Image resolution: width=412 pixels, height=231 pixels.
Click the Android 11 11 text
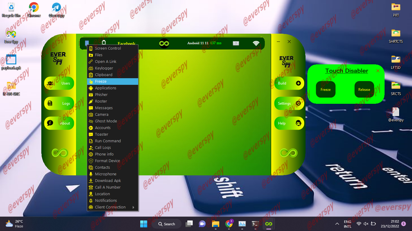click(198, 43)
